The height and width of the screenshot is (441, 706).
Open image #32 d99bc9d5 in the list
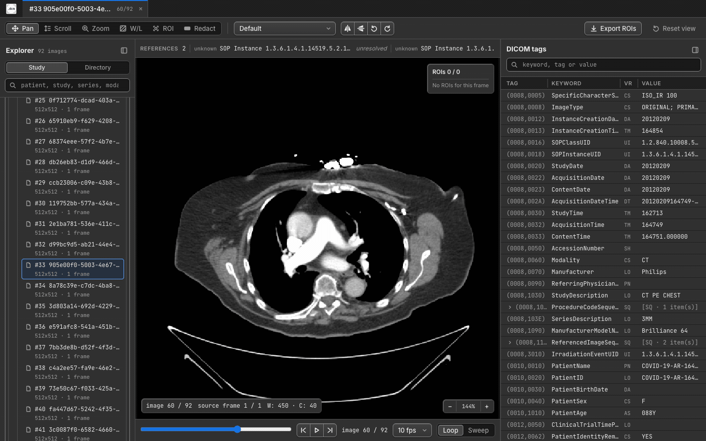[73, 248]
